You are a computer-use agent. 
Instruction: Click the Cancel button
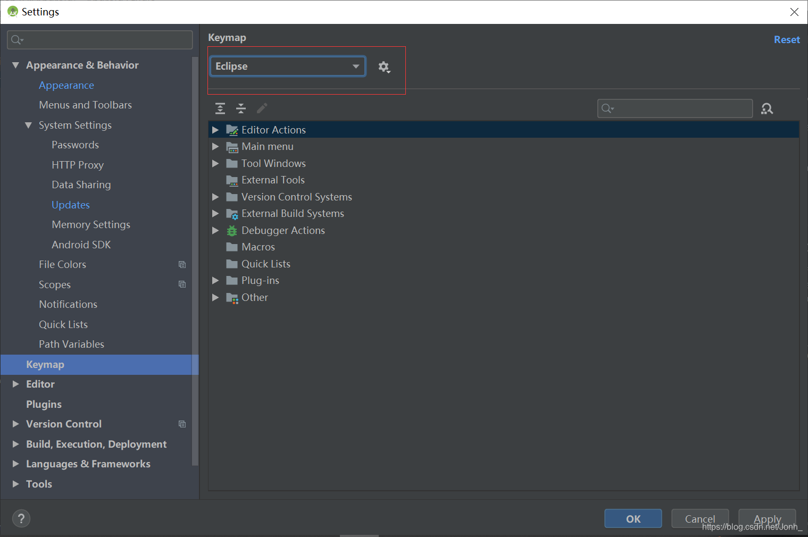pyautogui.click(x=700, y=518)
